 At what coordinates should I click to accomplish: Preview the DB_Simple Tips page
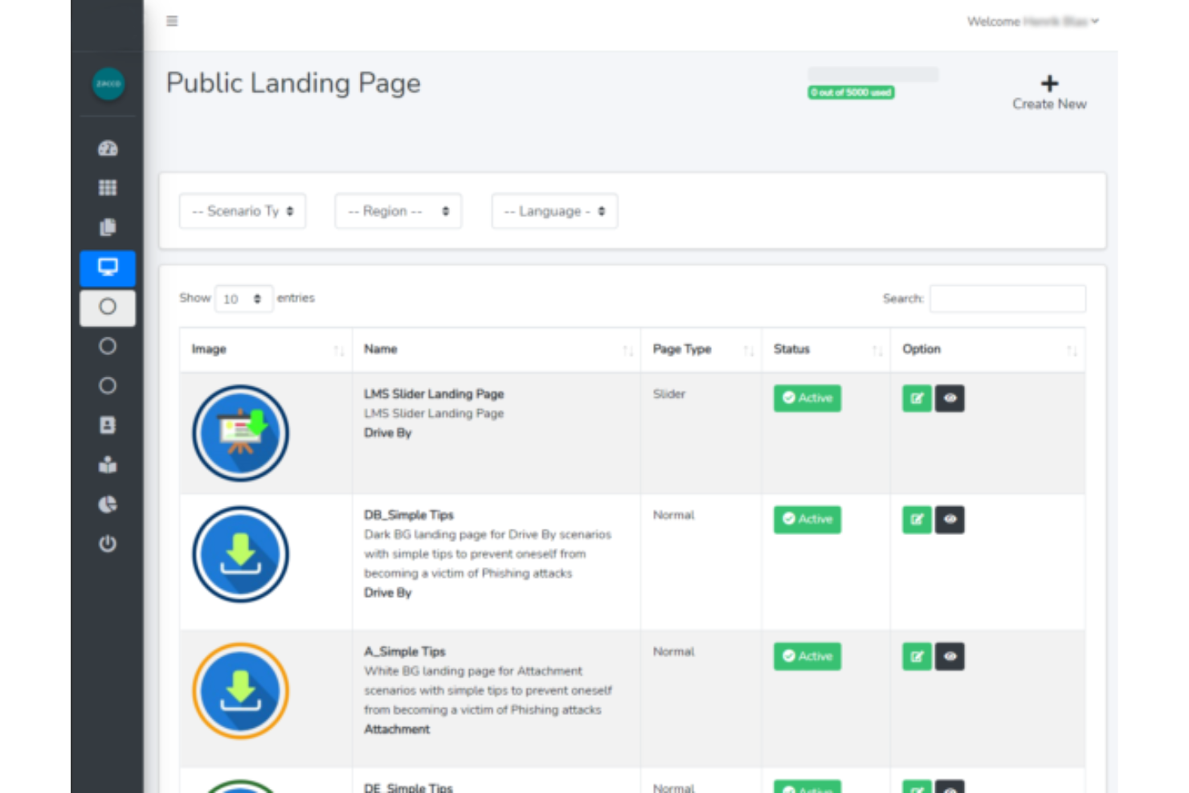(950, 520)
